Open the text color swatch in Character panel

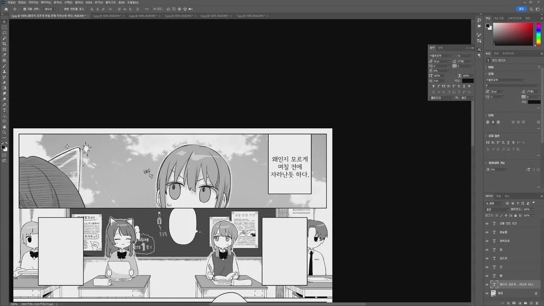click(x=467, y=81)
